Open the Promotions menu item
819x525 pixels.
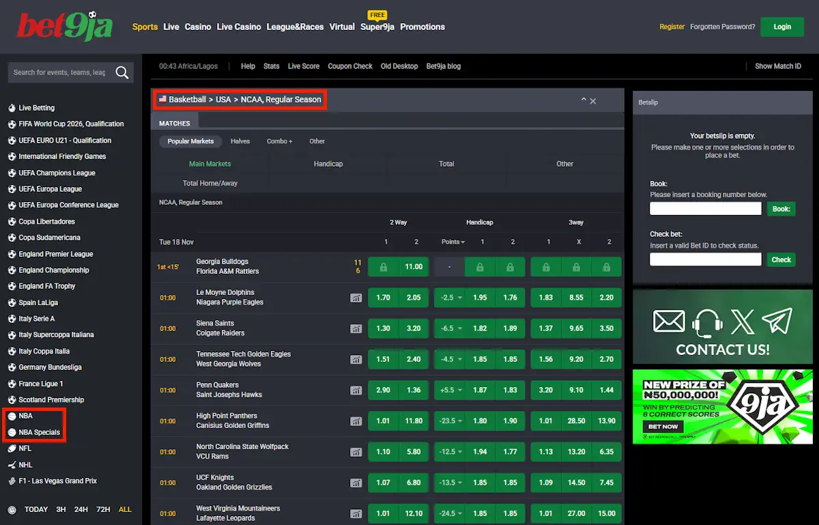tap(422, 27)
